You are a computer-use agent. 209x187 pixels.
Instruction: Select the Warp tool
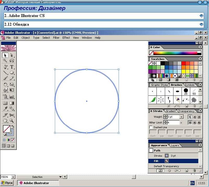[x=5, y=90]
